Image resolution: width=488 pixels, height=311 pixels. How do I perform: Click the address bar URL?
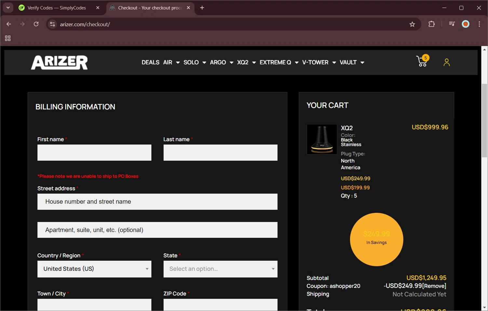pos(85,24)
